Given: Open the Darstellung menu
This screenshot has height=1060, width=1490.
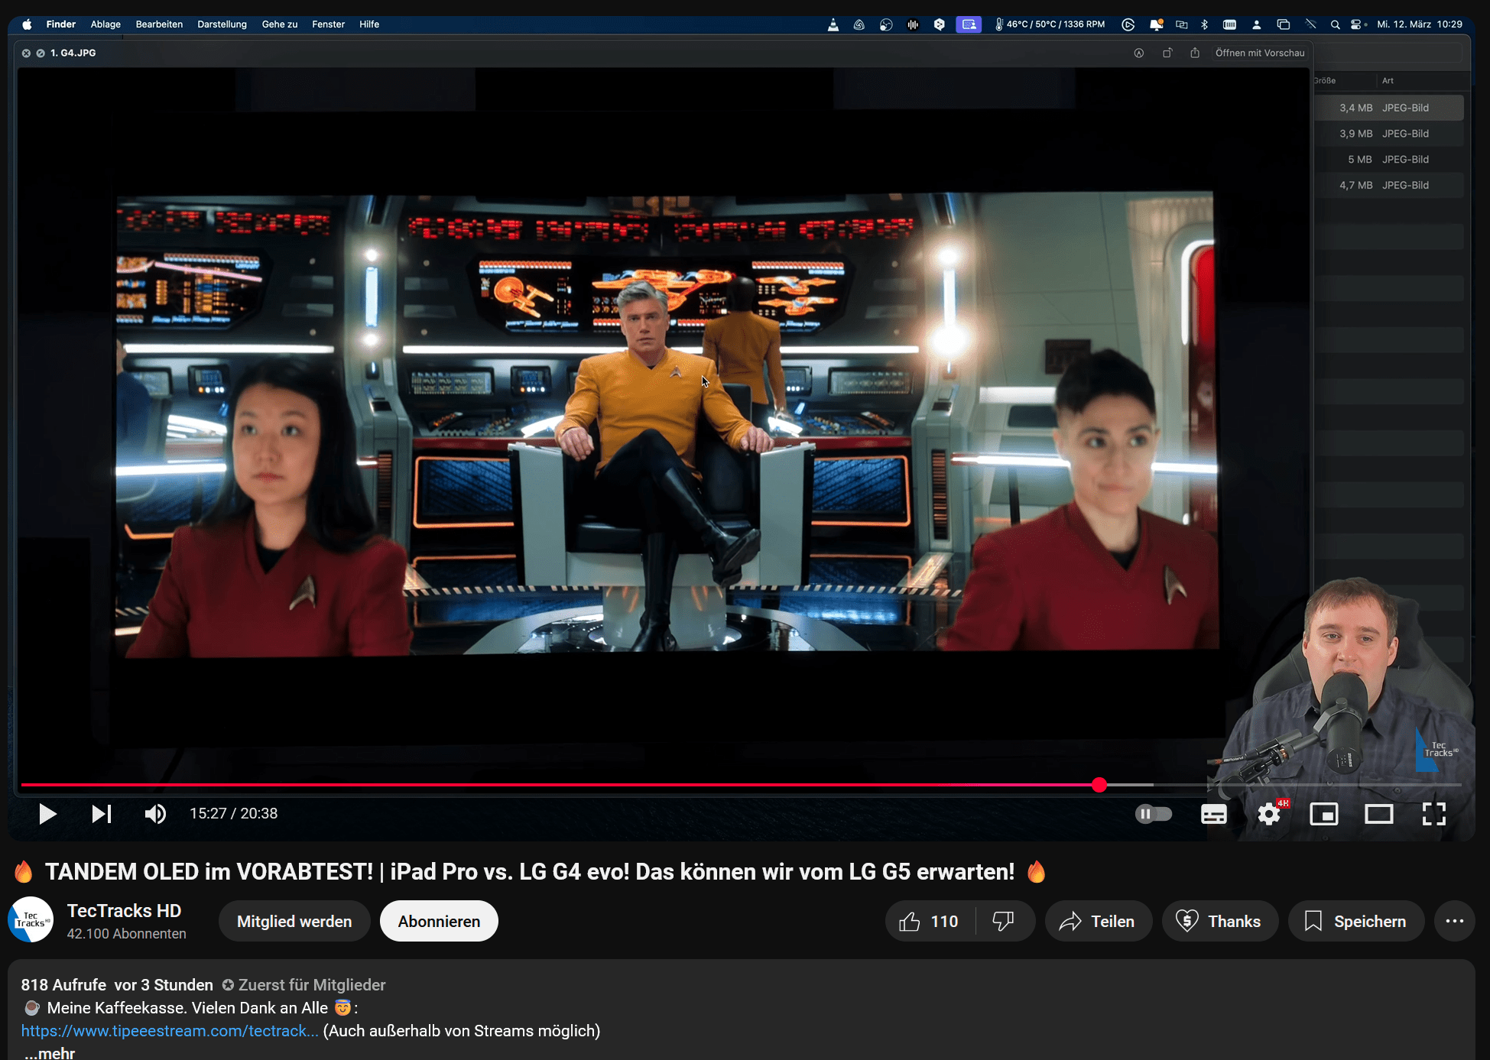Looking at the screenshot, I should click(222, 24).
